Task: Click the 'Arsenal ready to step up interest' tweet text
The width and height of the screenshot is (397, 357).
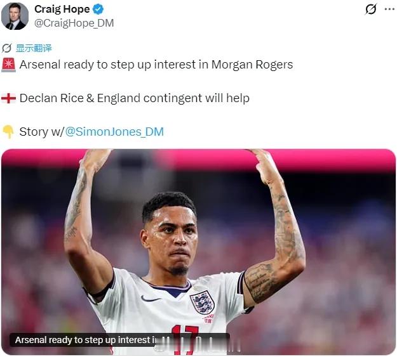Action: click(x=156, y=65)
